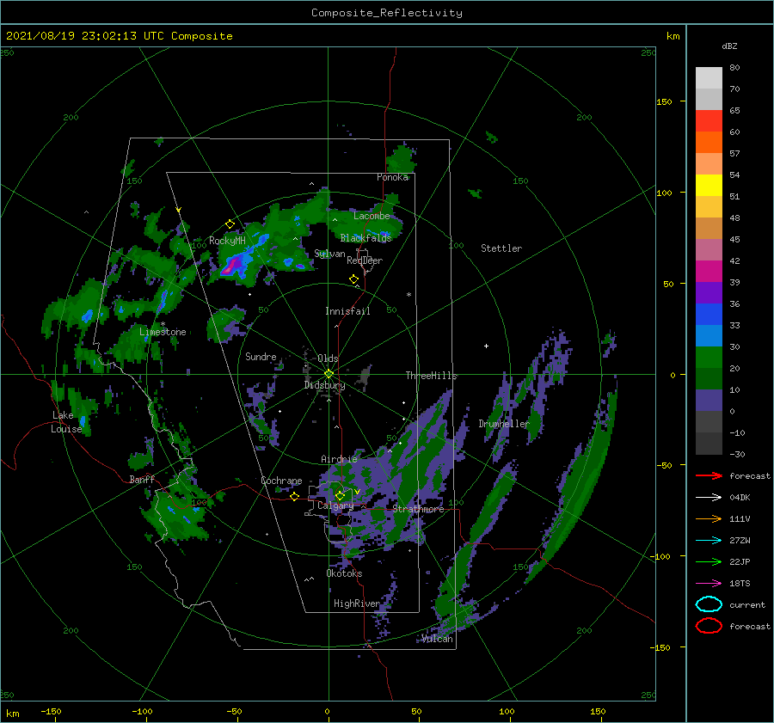Click the top-right yellow 'km' axis label
Screen dimensions: 774x723
[673, 36]
